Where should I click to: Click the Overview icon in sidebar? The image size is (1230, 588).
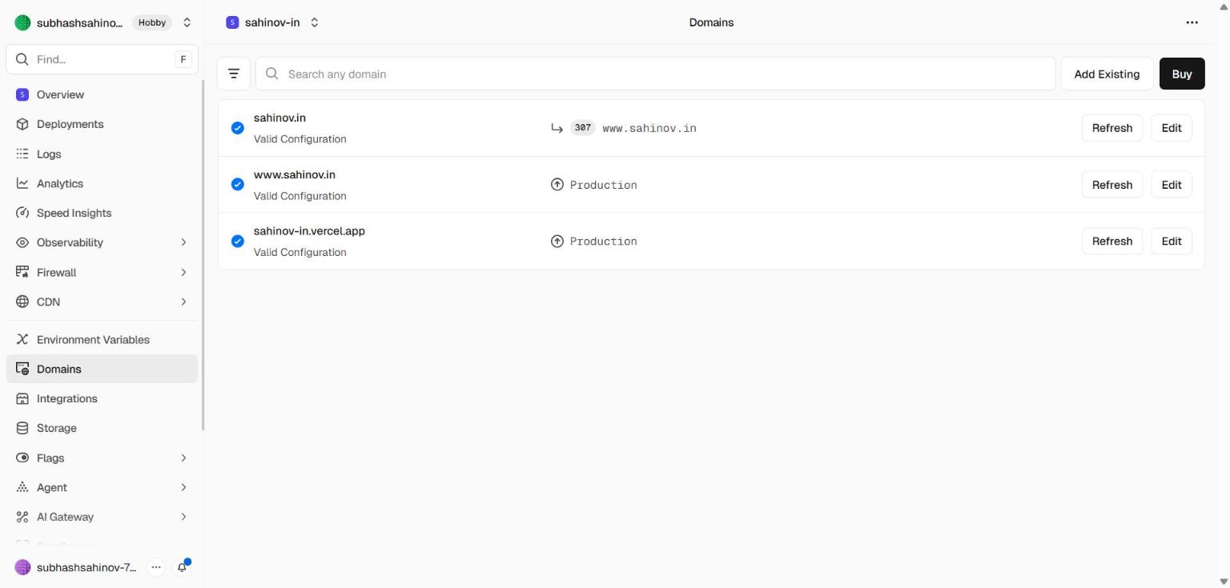tap(22, 94)
